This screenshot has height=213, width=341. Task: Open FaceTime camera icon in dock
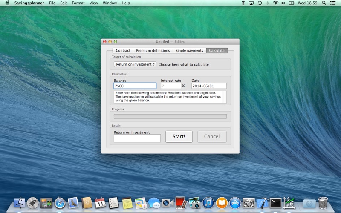pyautogui.click(x=167, y=203)
